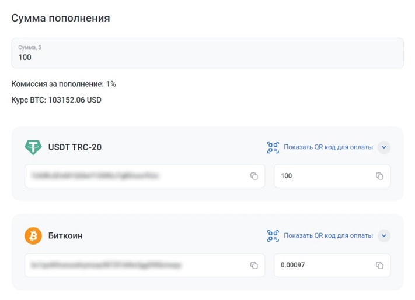
Task: Click the Bitcoin amount field 0.00097
Action: (324, 265)
